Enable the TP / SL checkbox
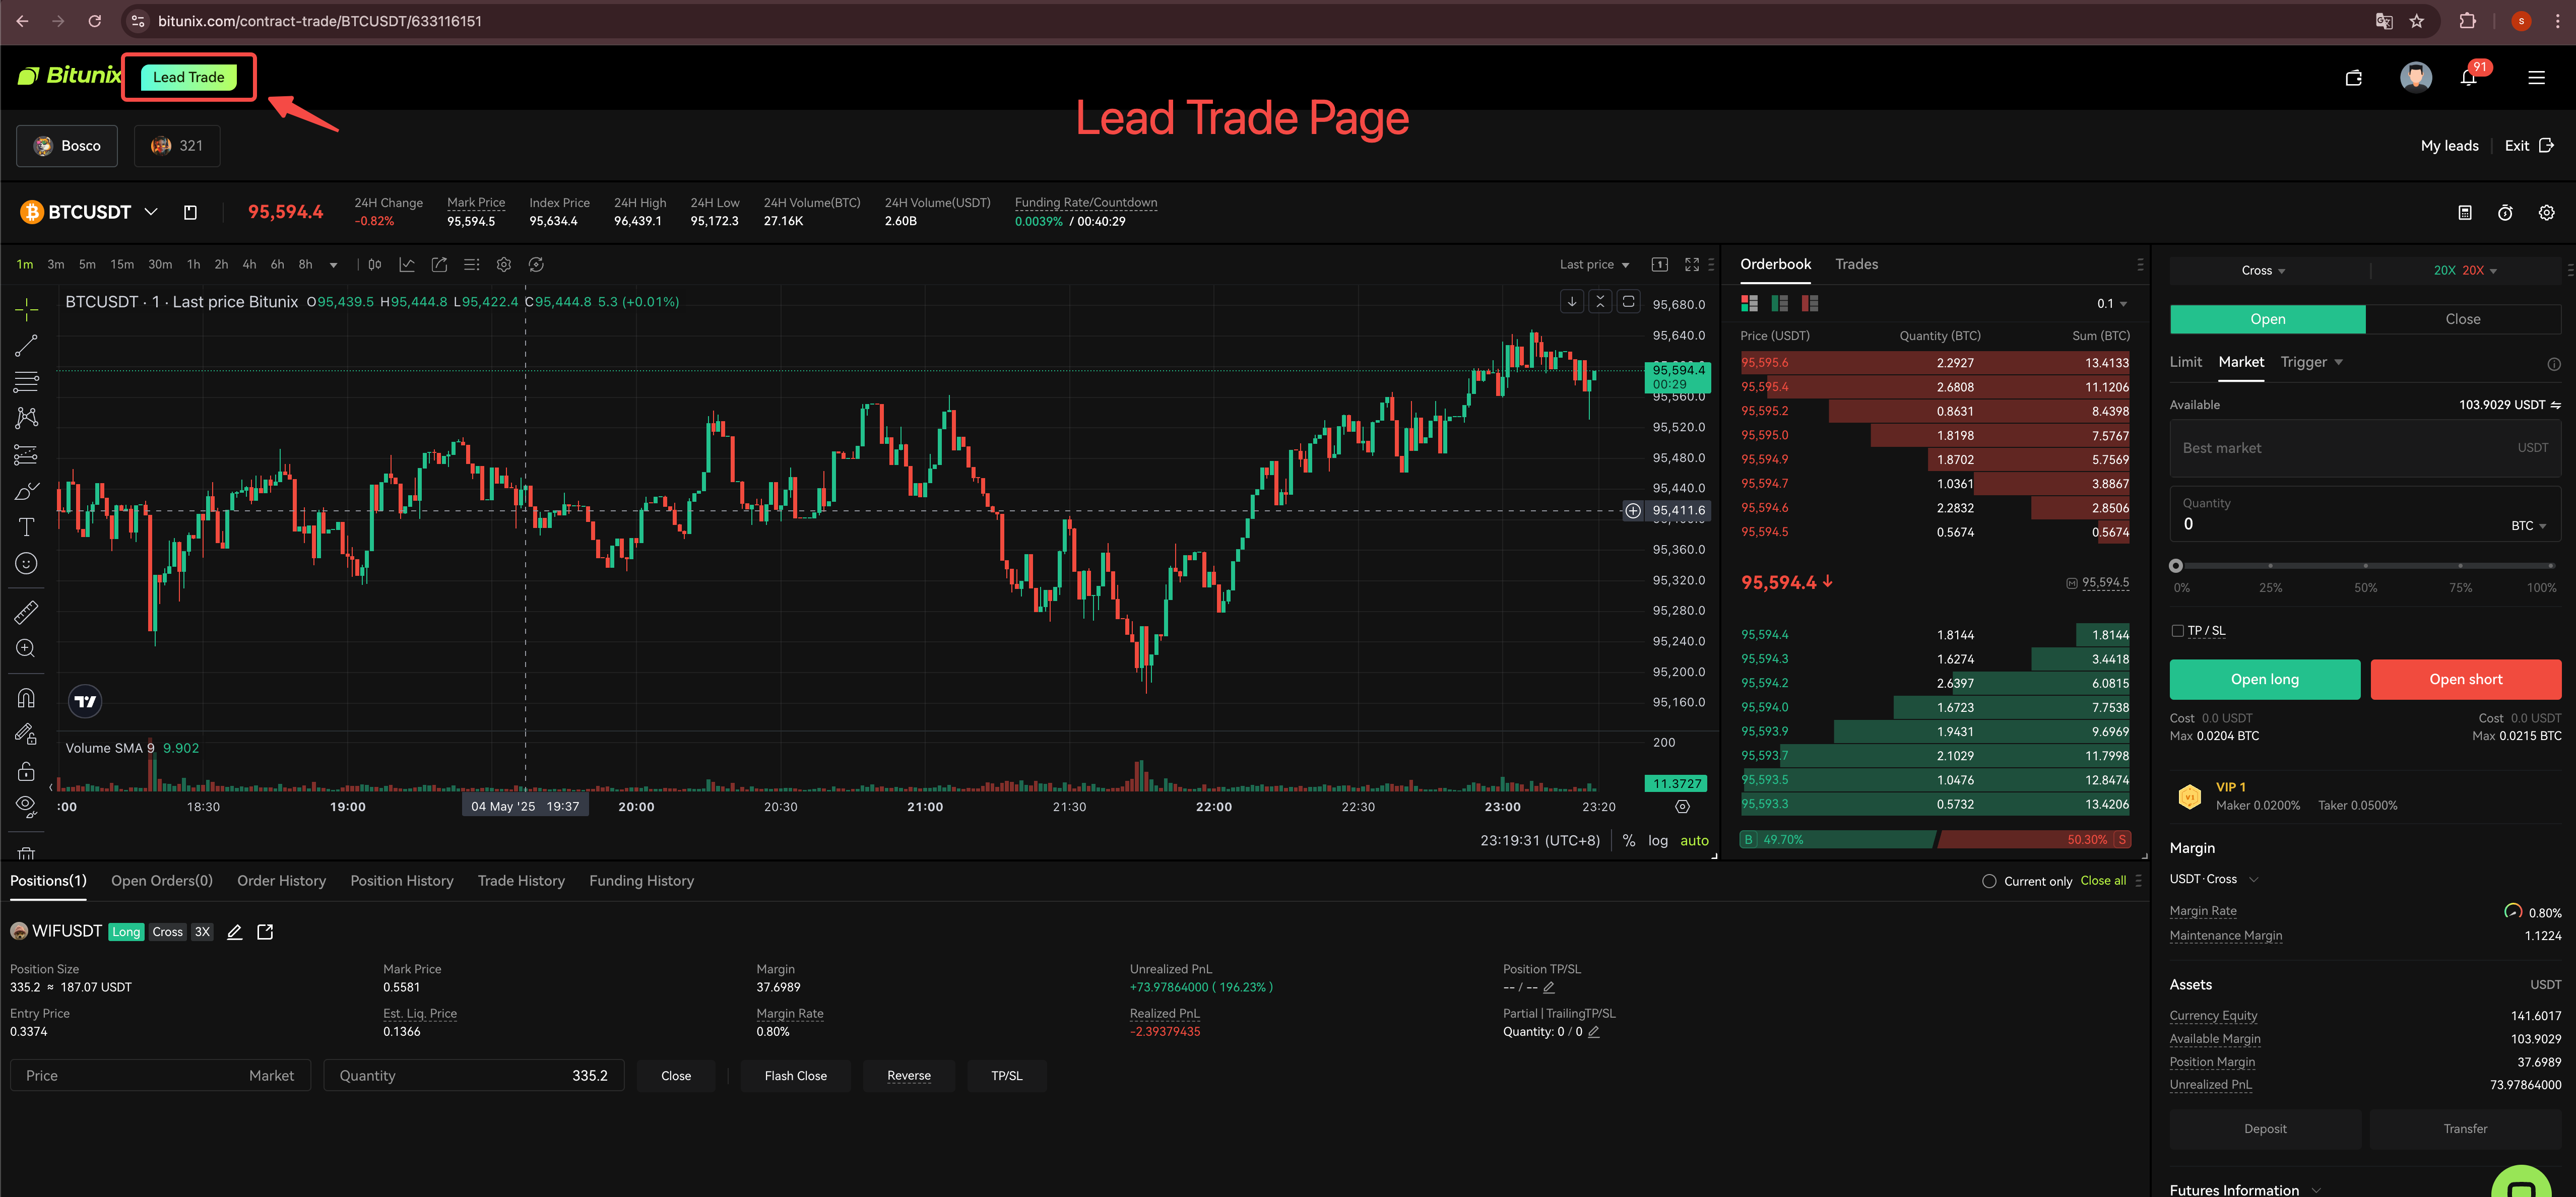 click(2177, 631)
